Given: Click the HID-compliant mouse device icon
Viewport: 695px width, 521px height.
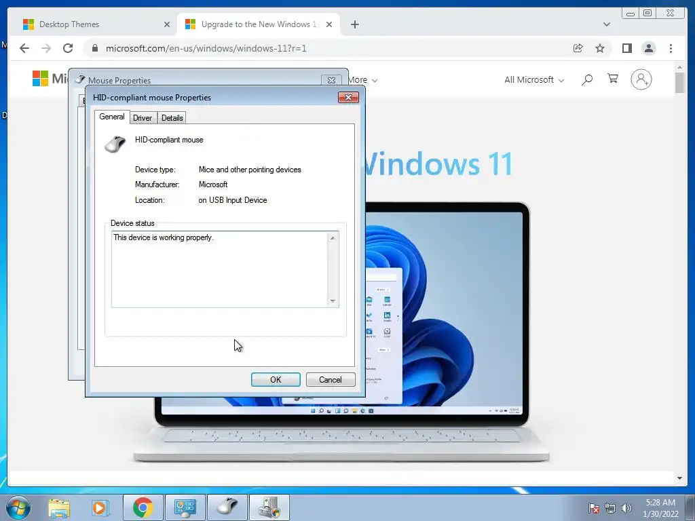Looking at the screenshot, I should point(115,144).
